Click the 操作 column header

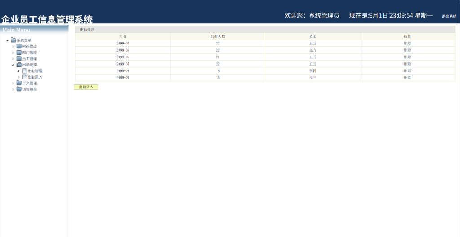tap(407, 36)
